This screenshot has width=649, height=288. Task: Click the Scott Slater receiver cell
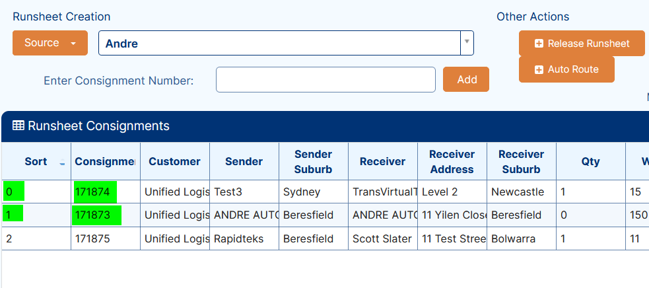pos(383,238)
